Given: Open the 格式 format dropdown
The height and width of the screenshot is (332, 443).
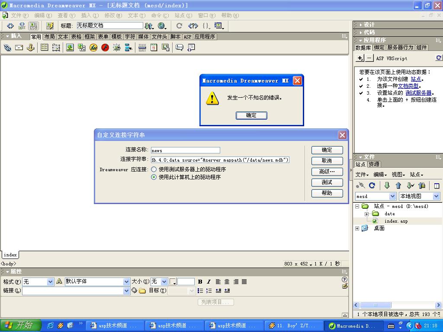Looking at the screenshot, I should (x=50, y=282).
